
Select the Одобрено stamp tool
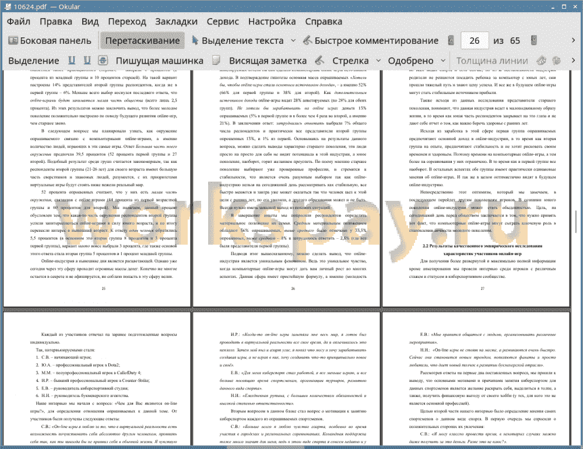[x=410, y=61]
